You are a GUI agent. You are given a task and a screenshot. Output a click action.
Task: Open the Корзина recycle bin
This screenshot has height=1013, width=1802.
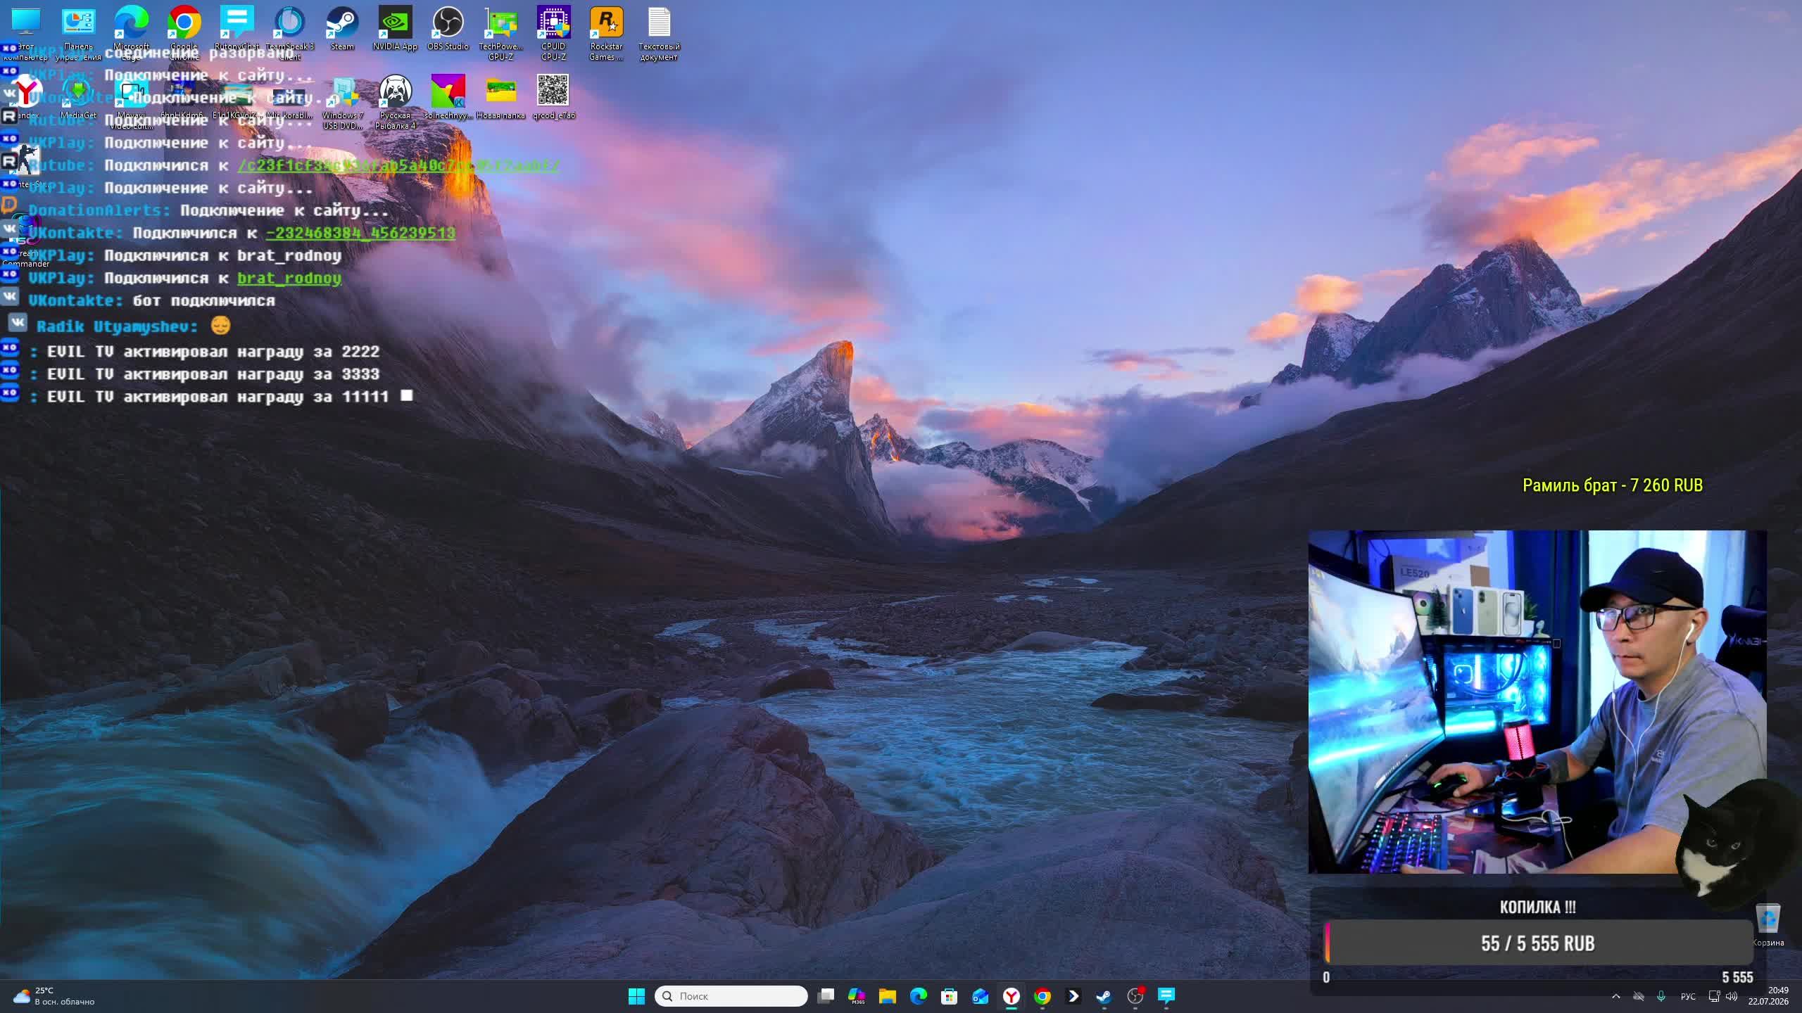[x=1768, y=924]
